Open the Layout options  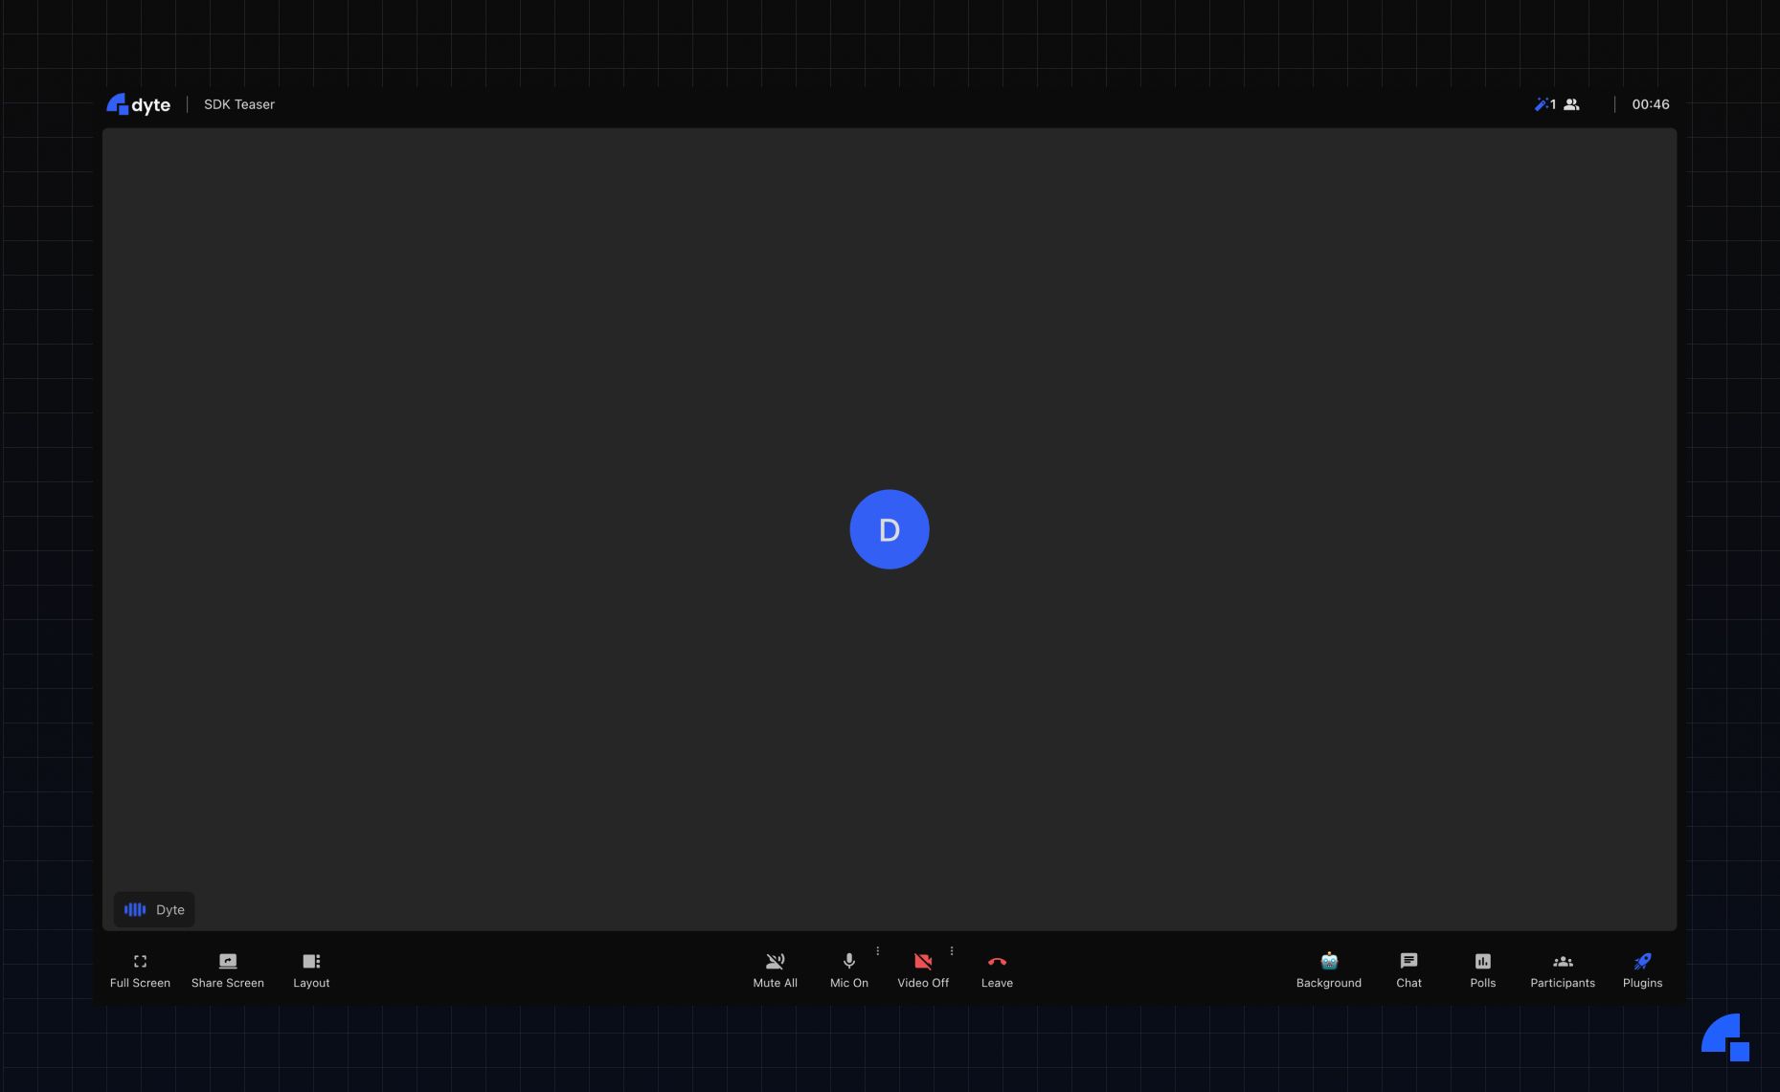coord(311,969)
